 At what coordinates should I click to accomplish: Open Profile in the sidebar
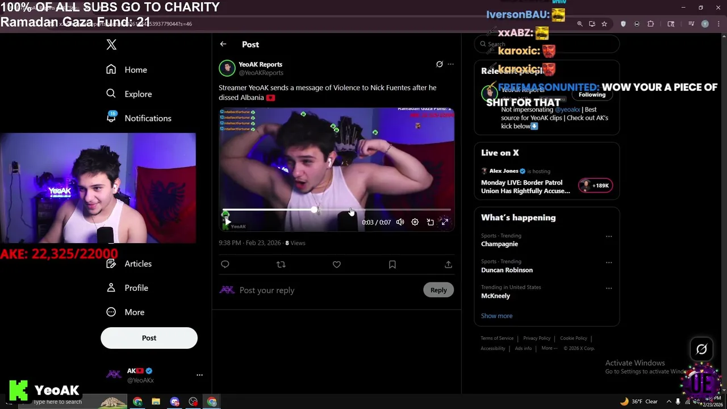tap(136, 288)
